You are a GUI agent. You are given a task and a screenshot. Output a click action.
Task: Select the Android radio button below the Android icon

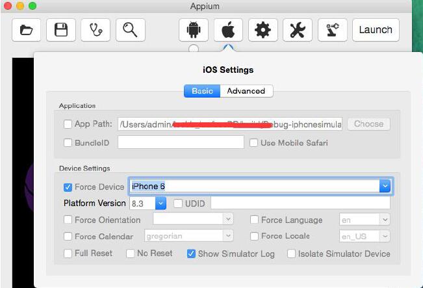click(194, 49)
